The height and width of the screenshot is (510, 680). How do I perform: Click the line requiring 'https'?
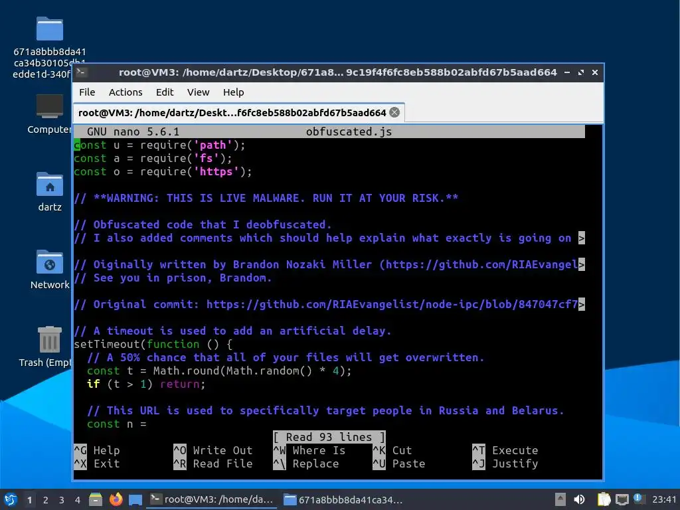click(163, 172)
